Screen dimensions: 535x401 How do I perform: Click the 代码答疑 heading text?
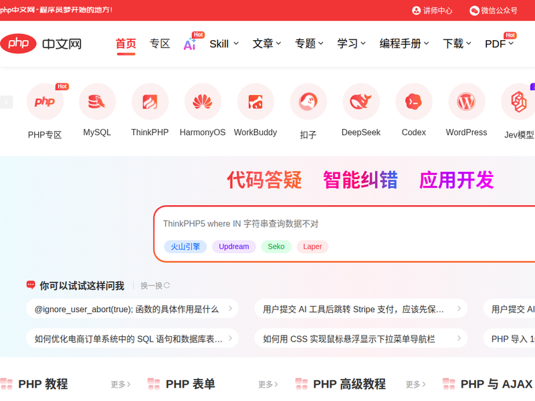click(x=264, y=180)
